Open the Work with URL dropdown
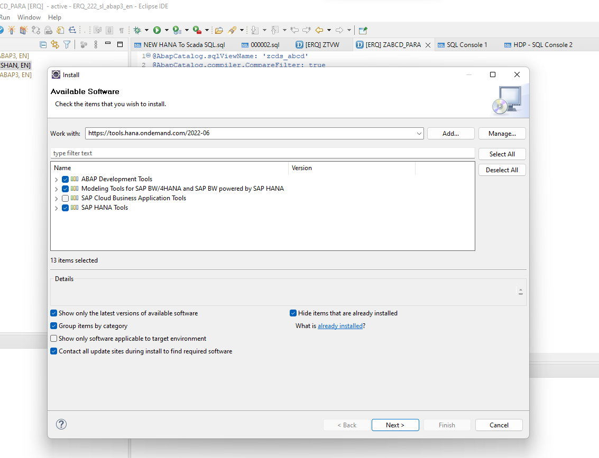This screenshot has width=599, height=458. point(419,134)
